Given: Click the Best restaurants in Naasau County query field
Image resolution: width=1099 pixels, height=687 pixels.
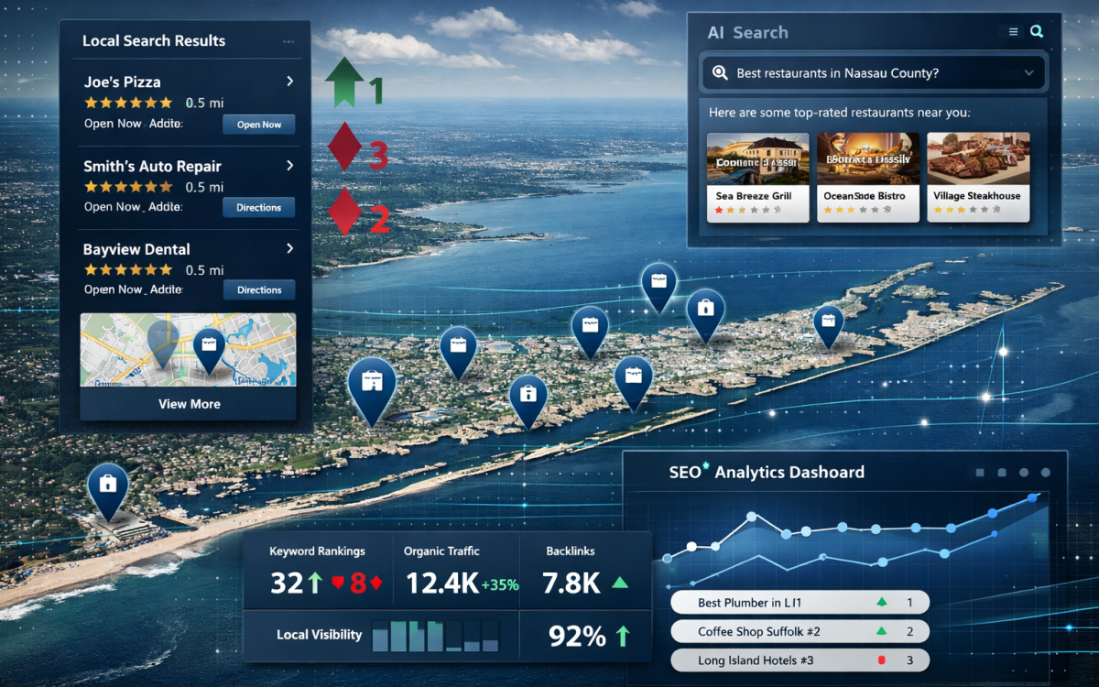Looking at the screenshot, I should [874, 73].
